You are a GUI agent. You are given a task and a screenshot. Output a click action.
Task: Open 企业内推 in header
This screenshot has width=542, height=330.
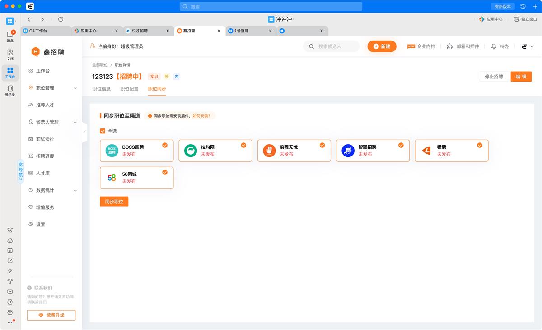[421, 46]
